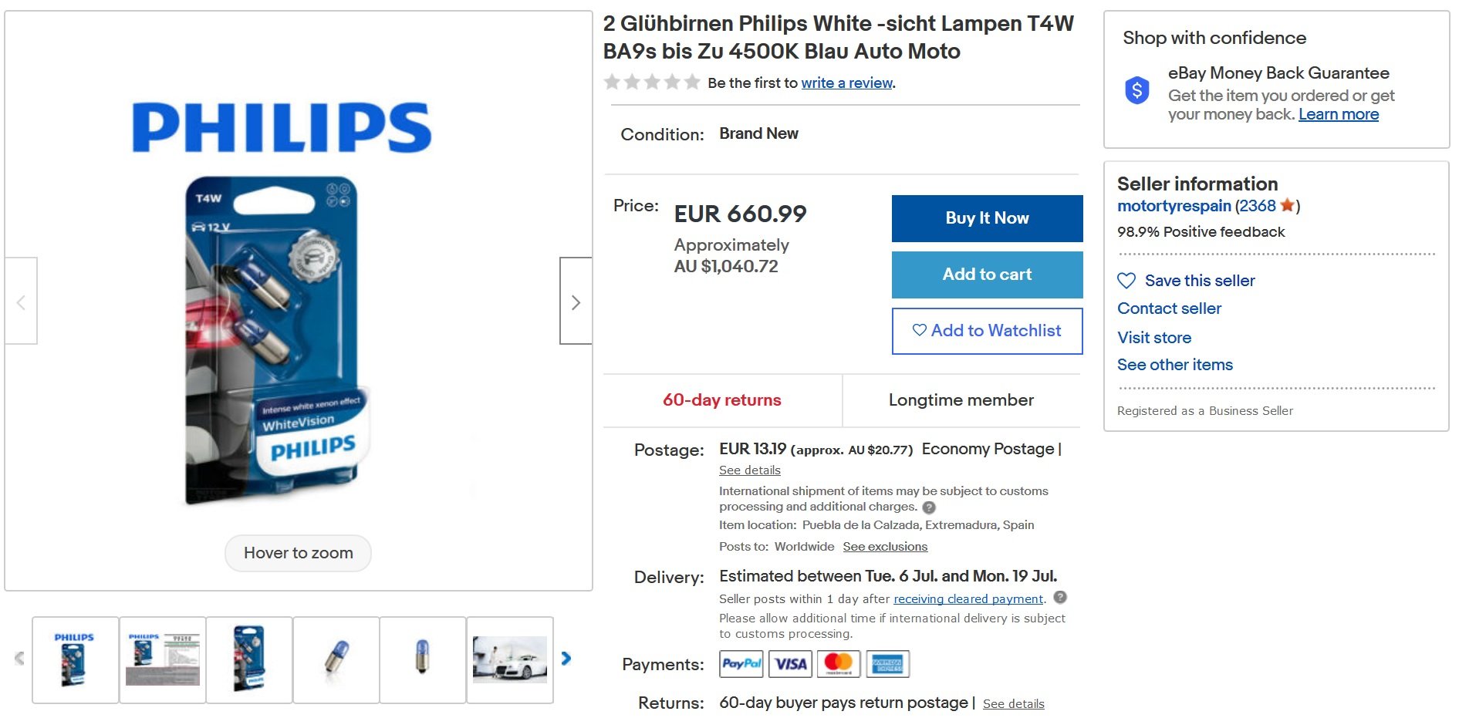Screen dimensions: 1459x718
Task: Expand postage See details link
Action: 749,470
